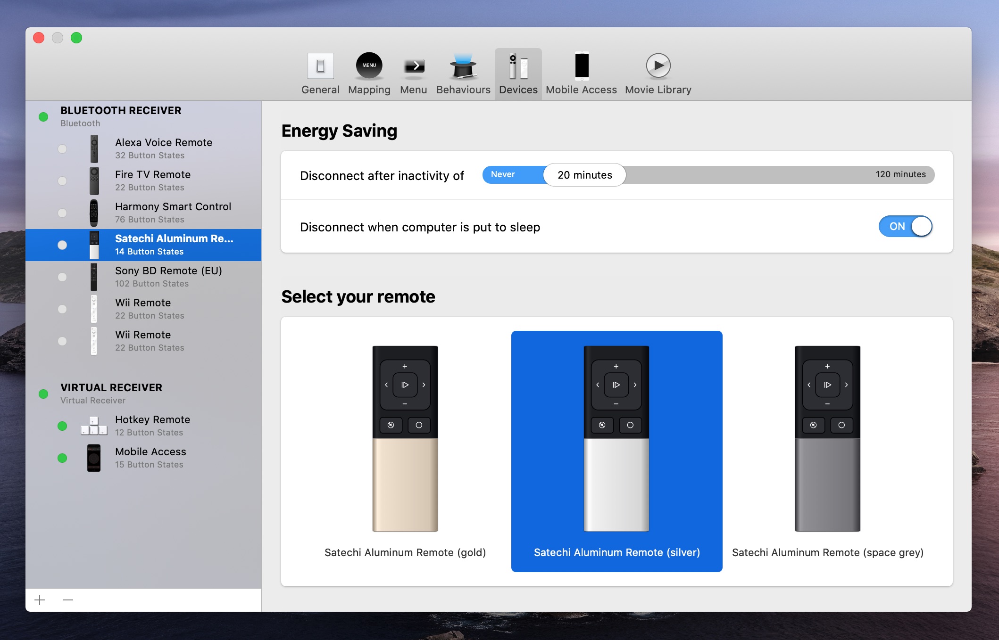The image size is (999, 640).
Task: Open the Behaviours magic hat icon
Action: 463,66
